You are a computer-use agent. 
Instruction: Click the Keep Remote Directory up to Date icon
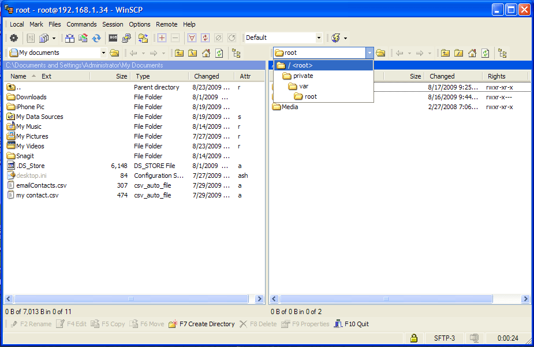(x=83, y=38)
